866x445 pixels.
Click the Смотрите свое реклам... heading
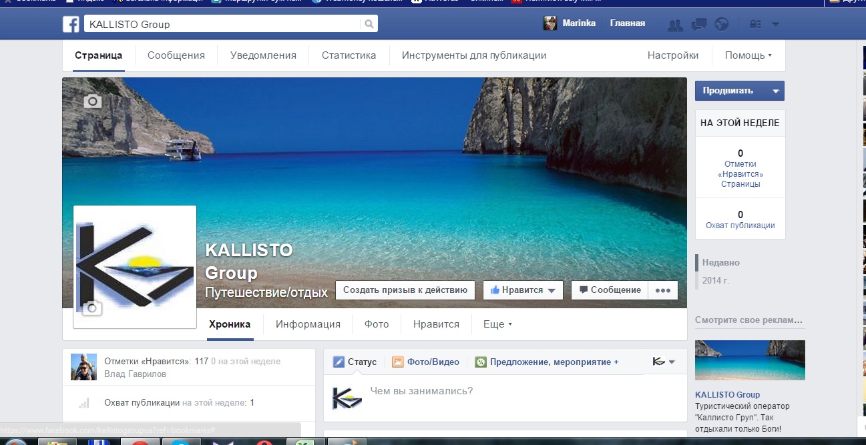pyautogui.click(x=748, y=320)
